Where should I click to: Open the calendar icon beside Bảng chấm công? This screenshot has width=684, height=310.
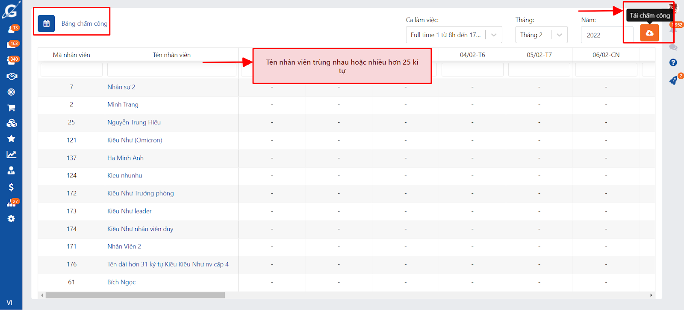point(46,24)
